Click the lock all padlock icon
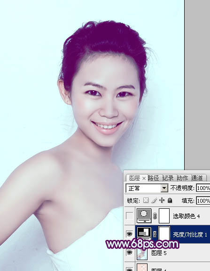This screenshot has width=210, height=271. (x=170, y=200)
